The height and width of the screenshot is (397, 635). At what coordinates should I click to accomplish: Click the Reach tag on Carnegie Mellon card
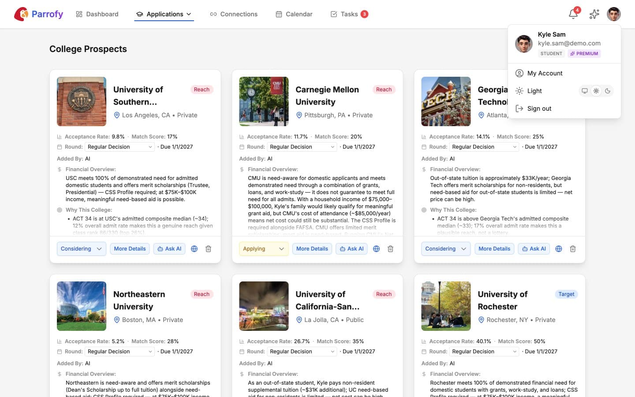click(x=384, y=90)
